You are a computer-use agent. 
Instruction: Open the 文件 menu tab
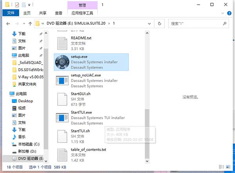11,13
